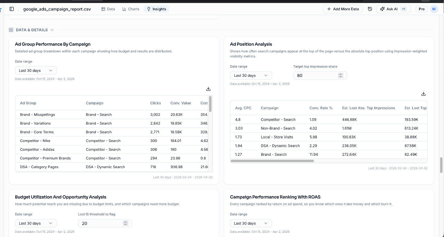
Task: Increment the Target top impression share stepper
Action: tap(340, 74)
